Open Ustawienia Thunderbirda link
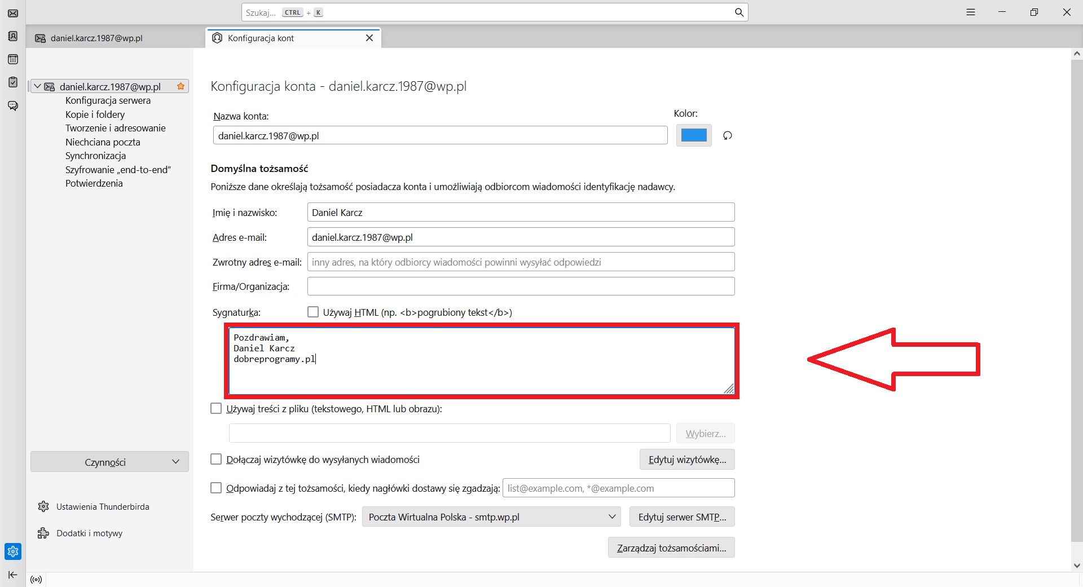The width and height of the screenshot is (1083, 587). pos(103,506)
